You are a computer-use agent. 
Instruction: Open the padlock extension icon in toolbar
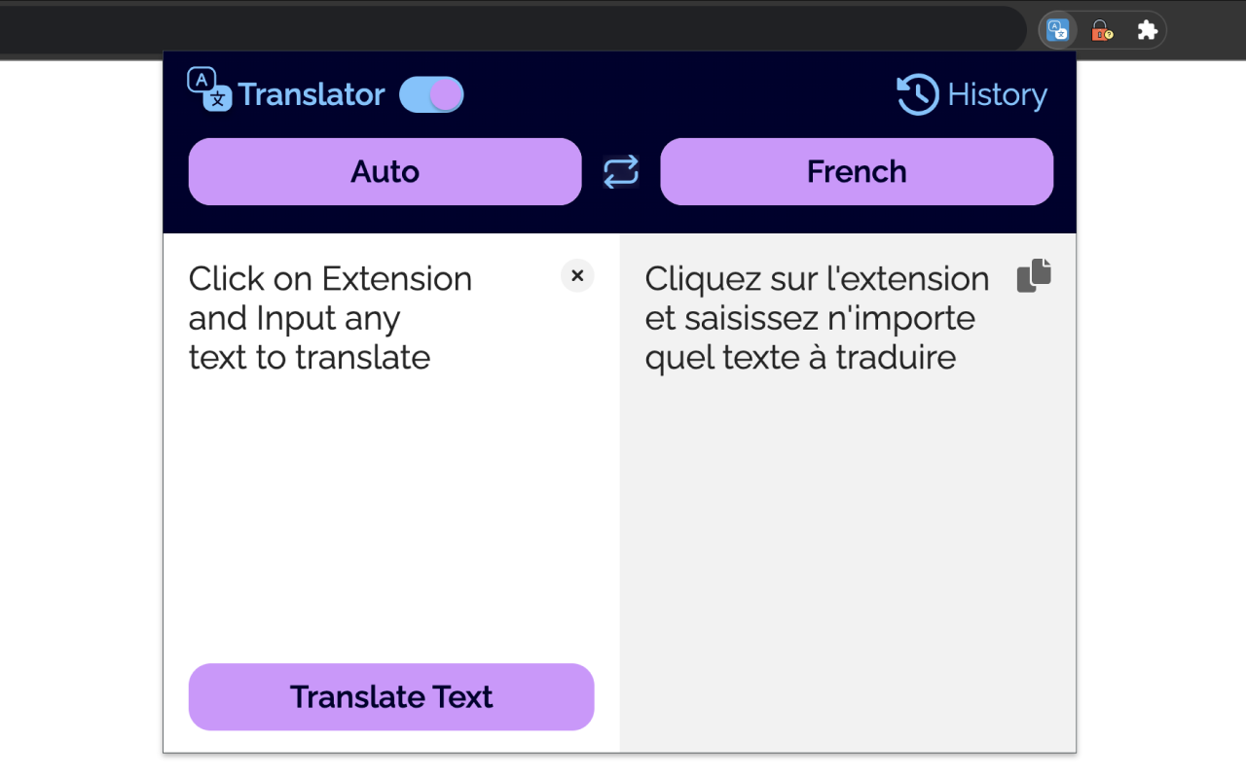pyautogui.click(x=1101, y=30)
